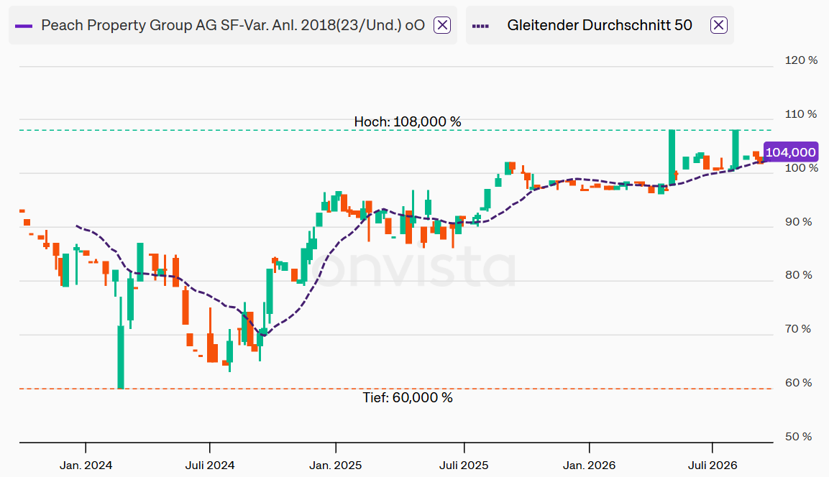Click the Hoch: 108,000 % label
This screenshot has width=829, height=477.
pos(408,121)
